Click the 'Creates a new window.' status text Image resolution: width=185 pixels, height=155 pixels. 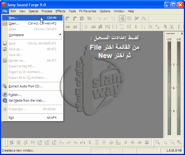[x=18, y=150]
